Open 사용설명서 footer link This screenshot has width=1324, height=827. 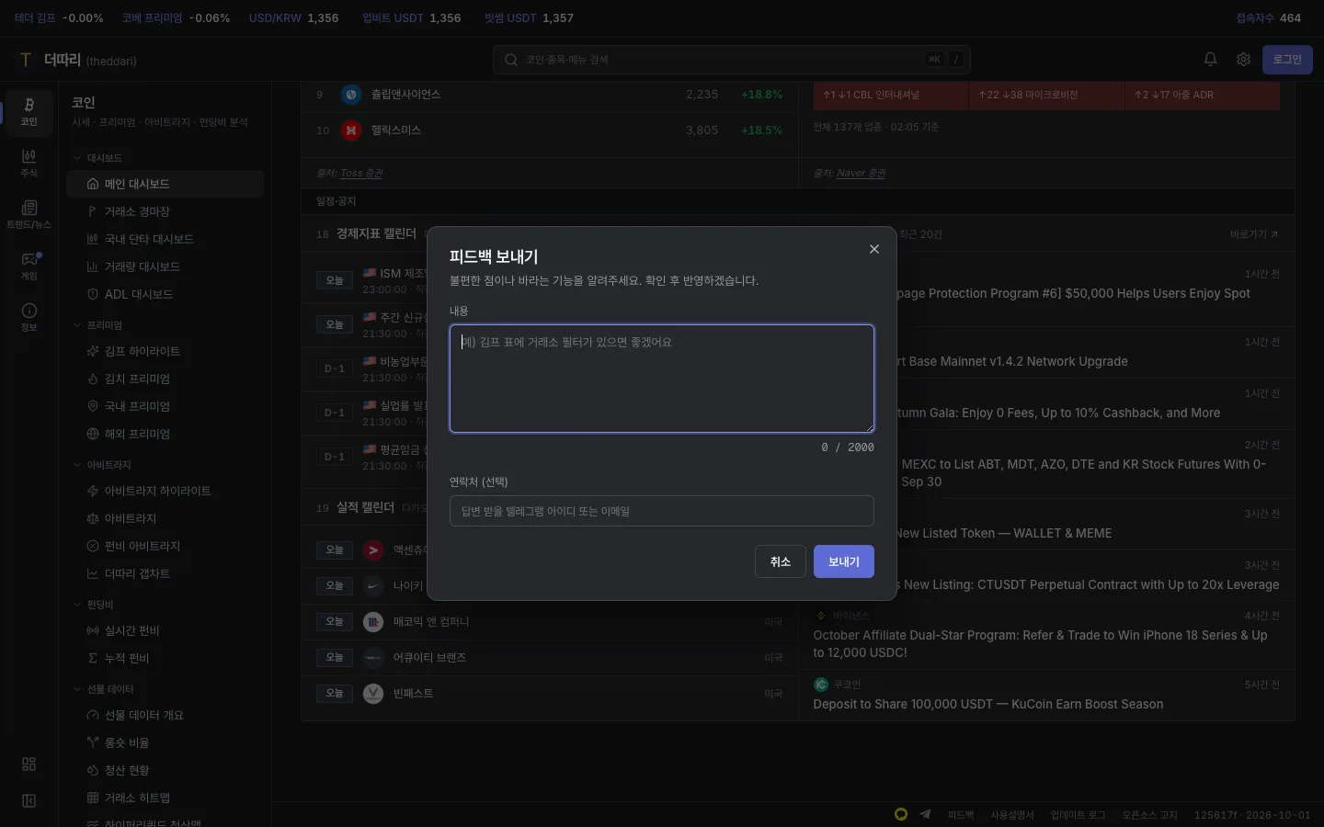(1012, 815)
